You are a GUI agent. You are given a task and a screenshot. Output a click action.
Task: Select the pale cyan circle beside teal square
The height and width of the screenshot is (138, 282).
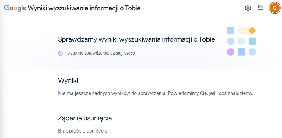tap(241, 41)
